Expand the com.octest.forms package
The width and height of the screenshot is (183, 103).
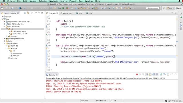(9, 31)
